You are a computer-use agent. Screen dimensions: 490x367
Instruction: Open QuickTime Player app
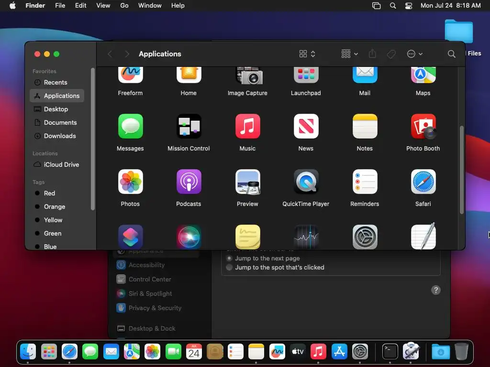(306, 182)
